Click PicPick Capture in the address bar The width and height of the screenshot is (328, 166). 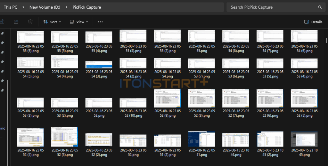click(x=86, y=7)
